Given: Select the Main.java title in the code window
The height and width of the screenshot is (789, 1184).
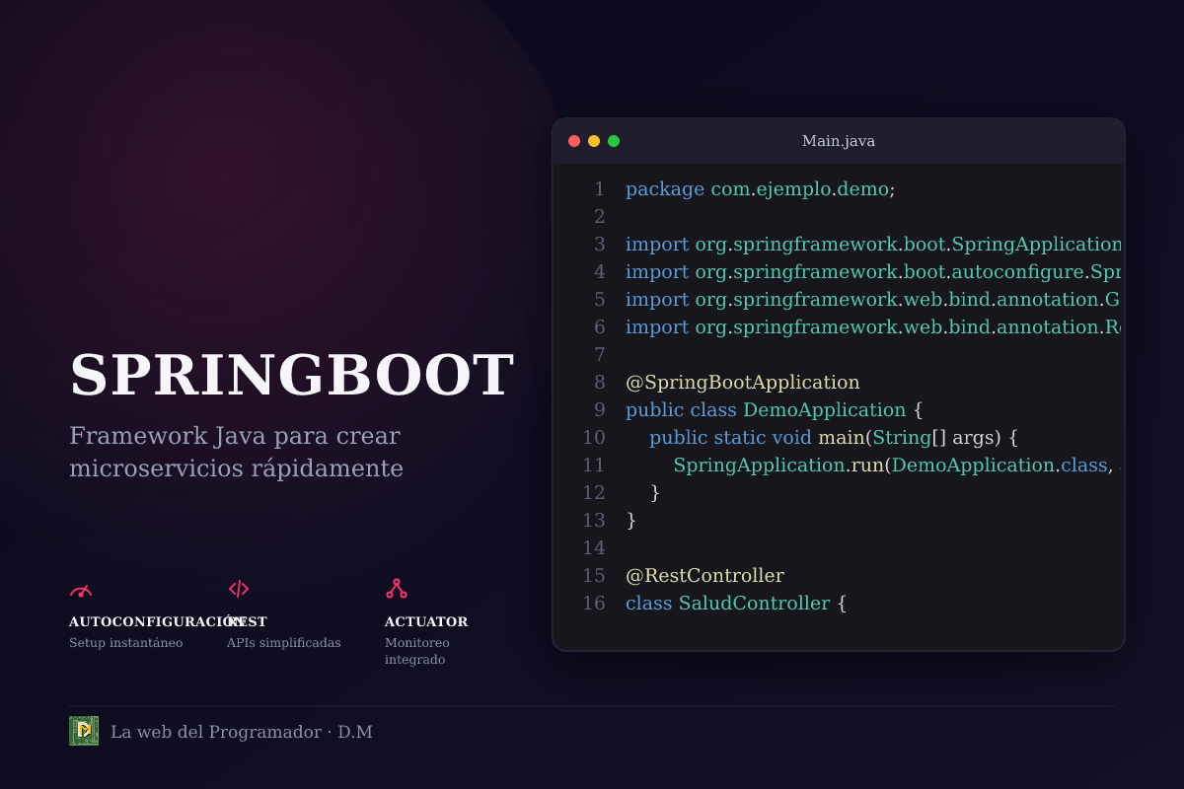Looking at the screenshot, I should [839, 141].
